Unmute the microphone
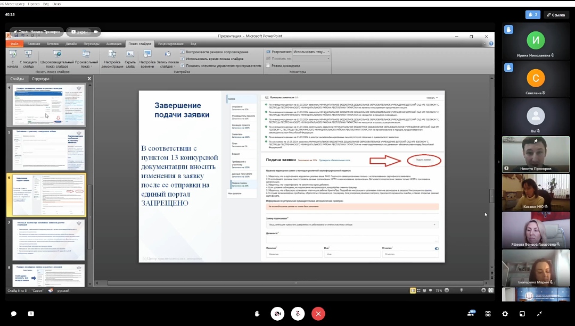575x326 pixels. click(298, 314)
